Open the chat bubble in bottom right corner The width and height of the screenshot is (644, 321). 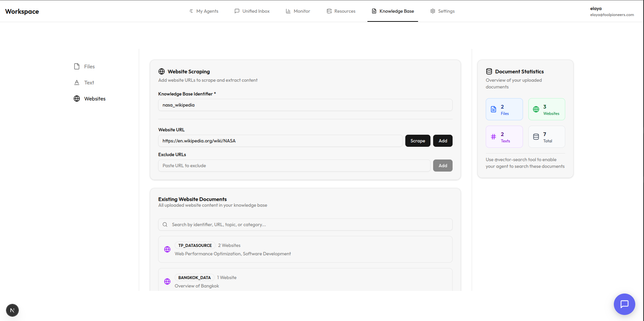624,304
